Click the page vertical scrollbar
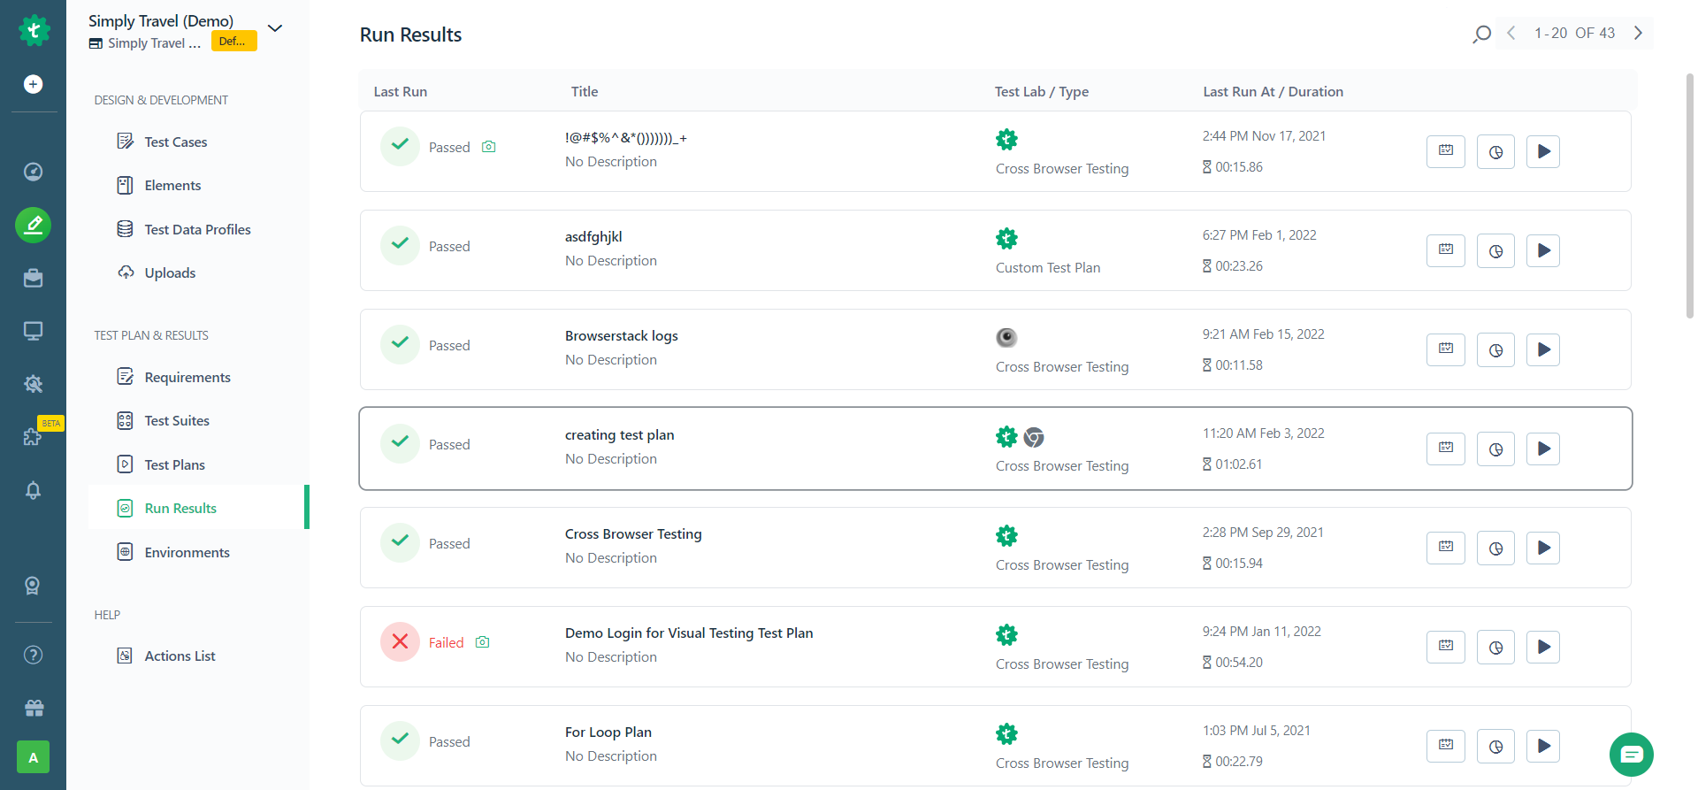Image resolution: width=1698 pixels, height=790 pixels. [1690, 196]
